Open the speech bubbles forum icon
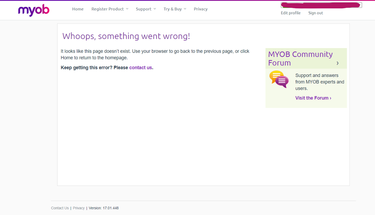The height and width of the screenshot is (215, 375). (279, 79)
